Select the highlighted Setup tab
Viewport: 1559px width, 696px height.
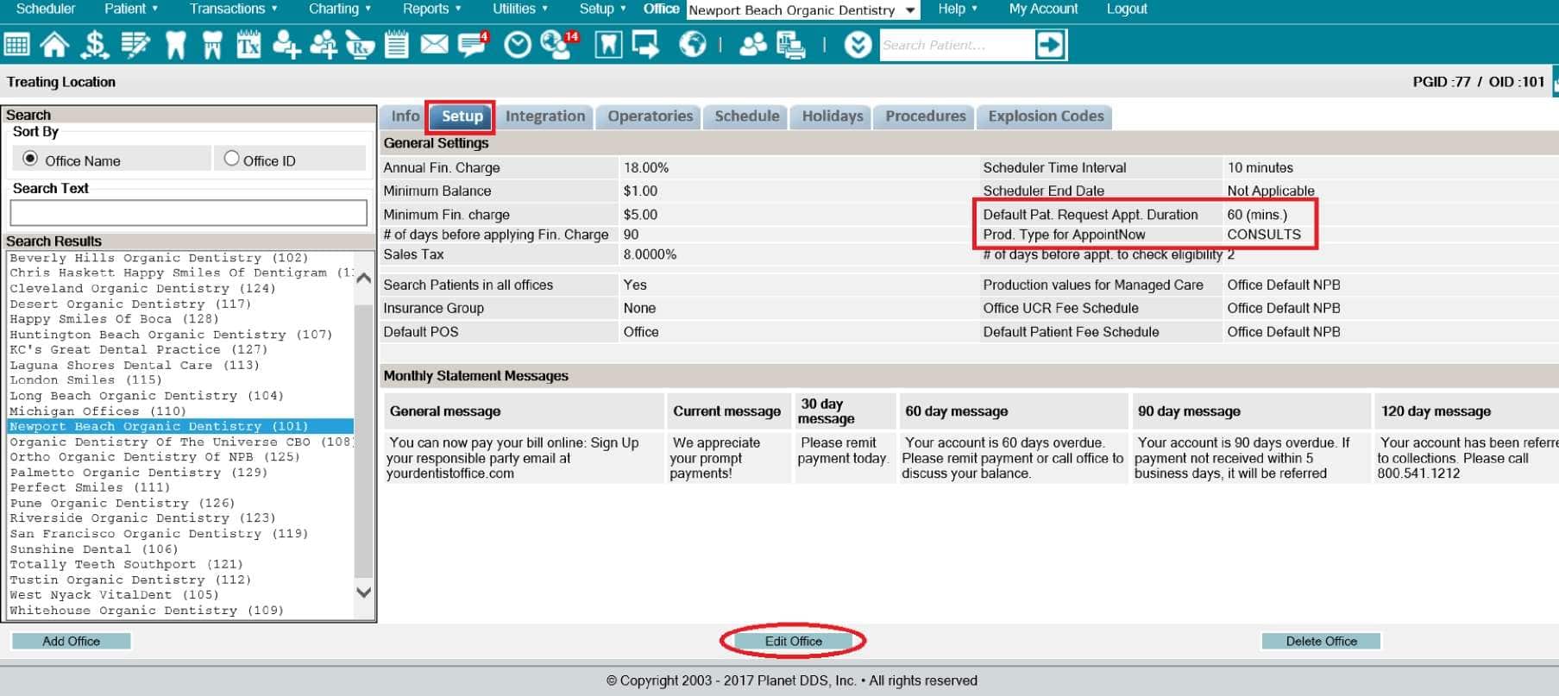[x=462, y=116]
